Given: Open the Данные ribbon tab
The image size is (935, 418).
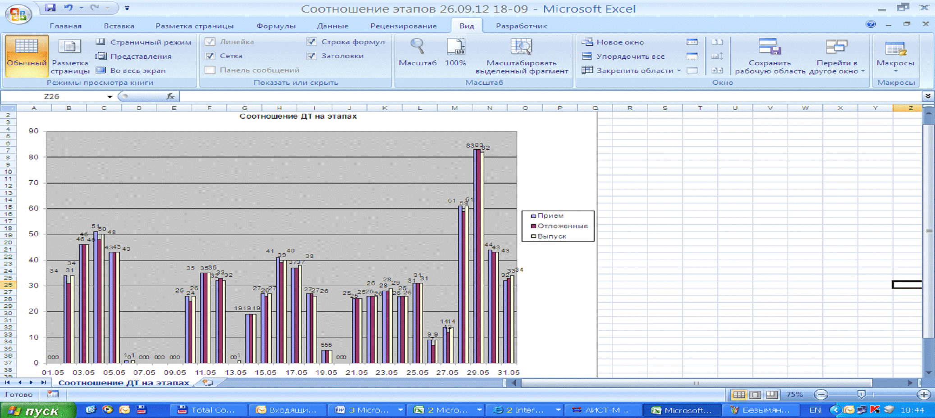Looking at the screenshot, I should [332, 26].
